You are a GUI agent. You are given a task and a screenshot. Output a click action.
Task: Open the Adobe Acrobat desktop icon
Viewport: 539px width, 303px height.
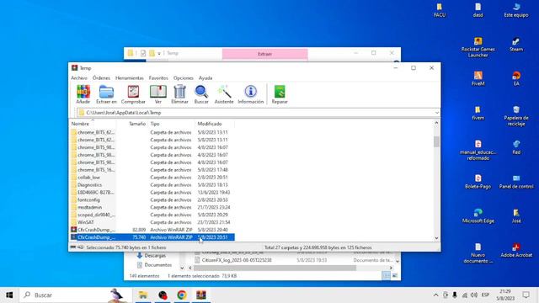point(516,250)
